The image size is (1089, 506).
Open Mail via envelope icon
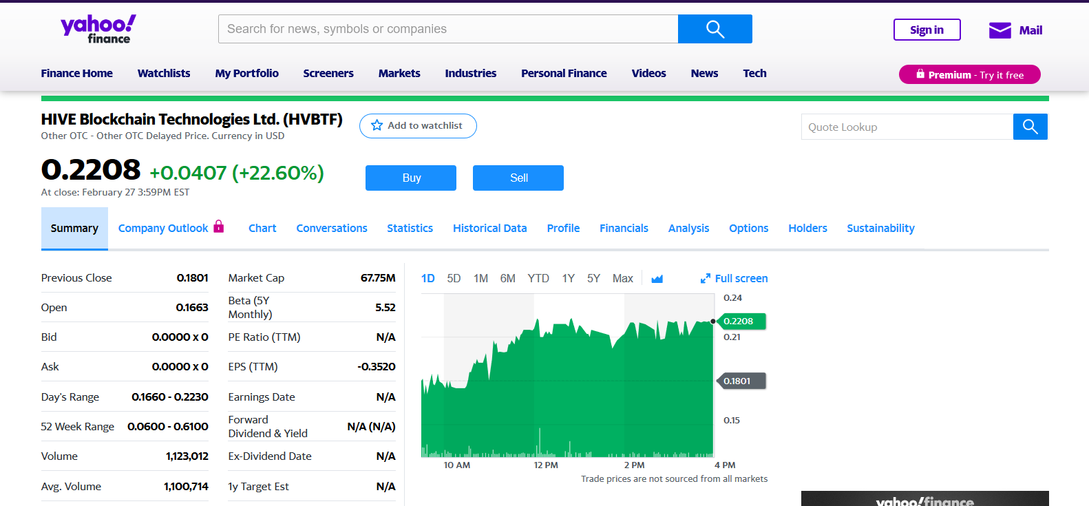(x=1000, y=30)
